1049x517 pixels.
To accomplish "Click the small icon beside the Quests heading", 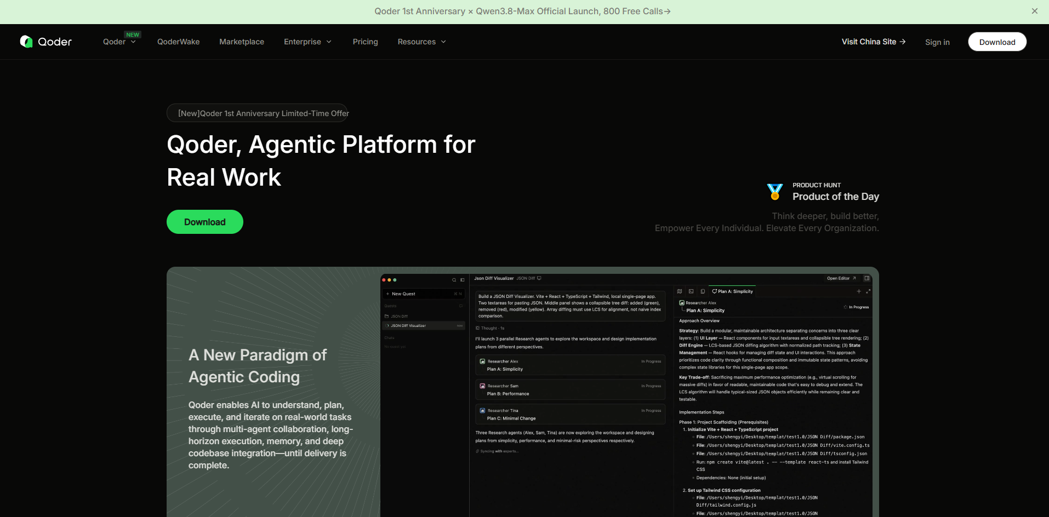I will [x=460, y=306].
